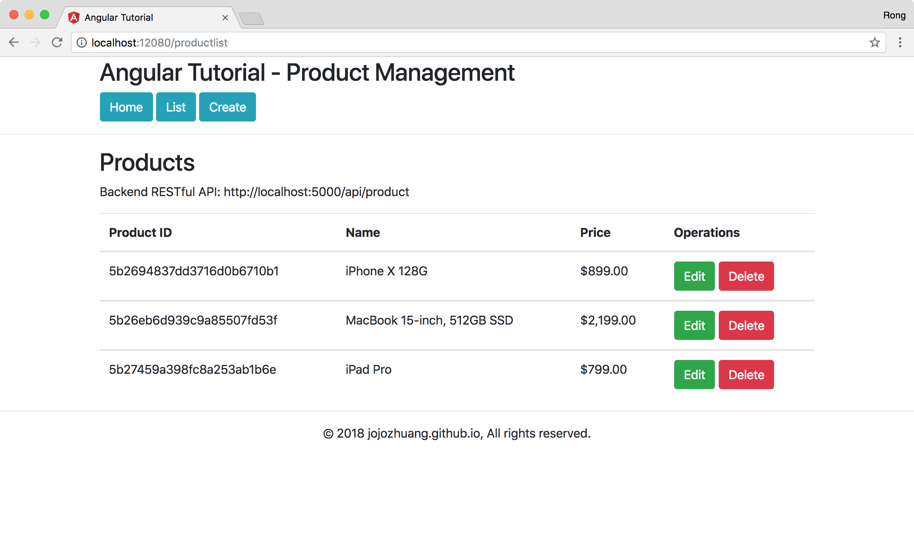Select product ID 5b27459a398fc8a253ab1b6e

193,370
